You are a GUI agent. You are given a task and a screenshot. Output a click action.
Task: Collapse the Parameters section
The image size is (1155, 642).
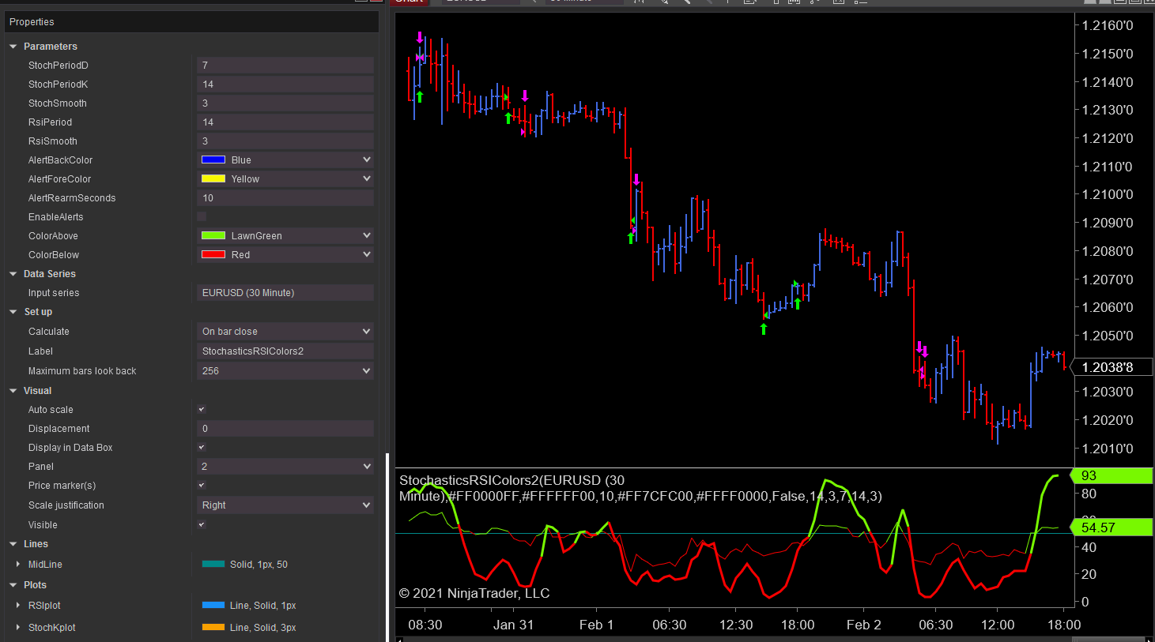pos(13,47)
